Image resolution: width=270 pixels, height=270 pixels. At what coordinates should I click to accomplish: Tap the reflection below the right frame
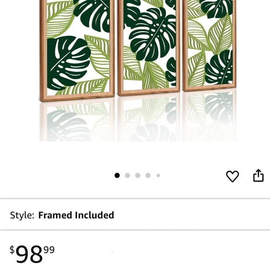209,116
